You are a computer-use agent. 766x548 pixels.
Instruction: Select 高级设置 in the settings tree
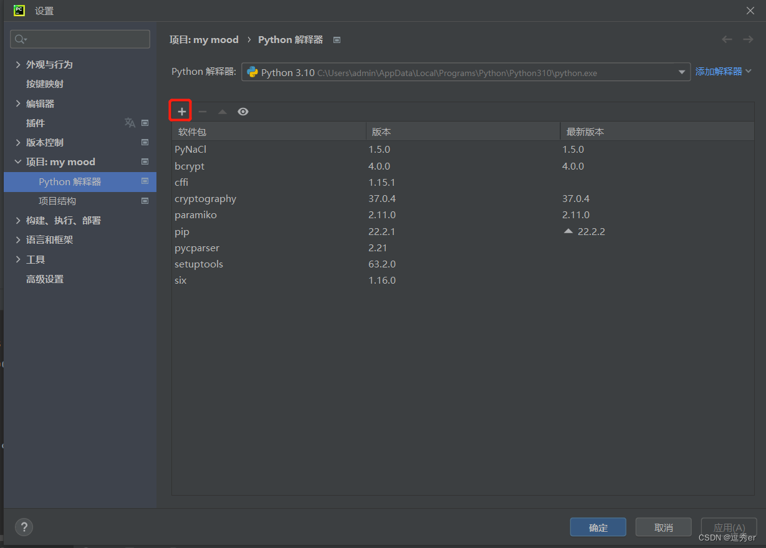pos(45,279)
